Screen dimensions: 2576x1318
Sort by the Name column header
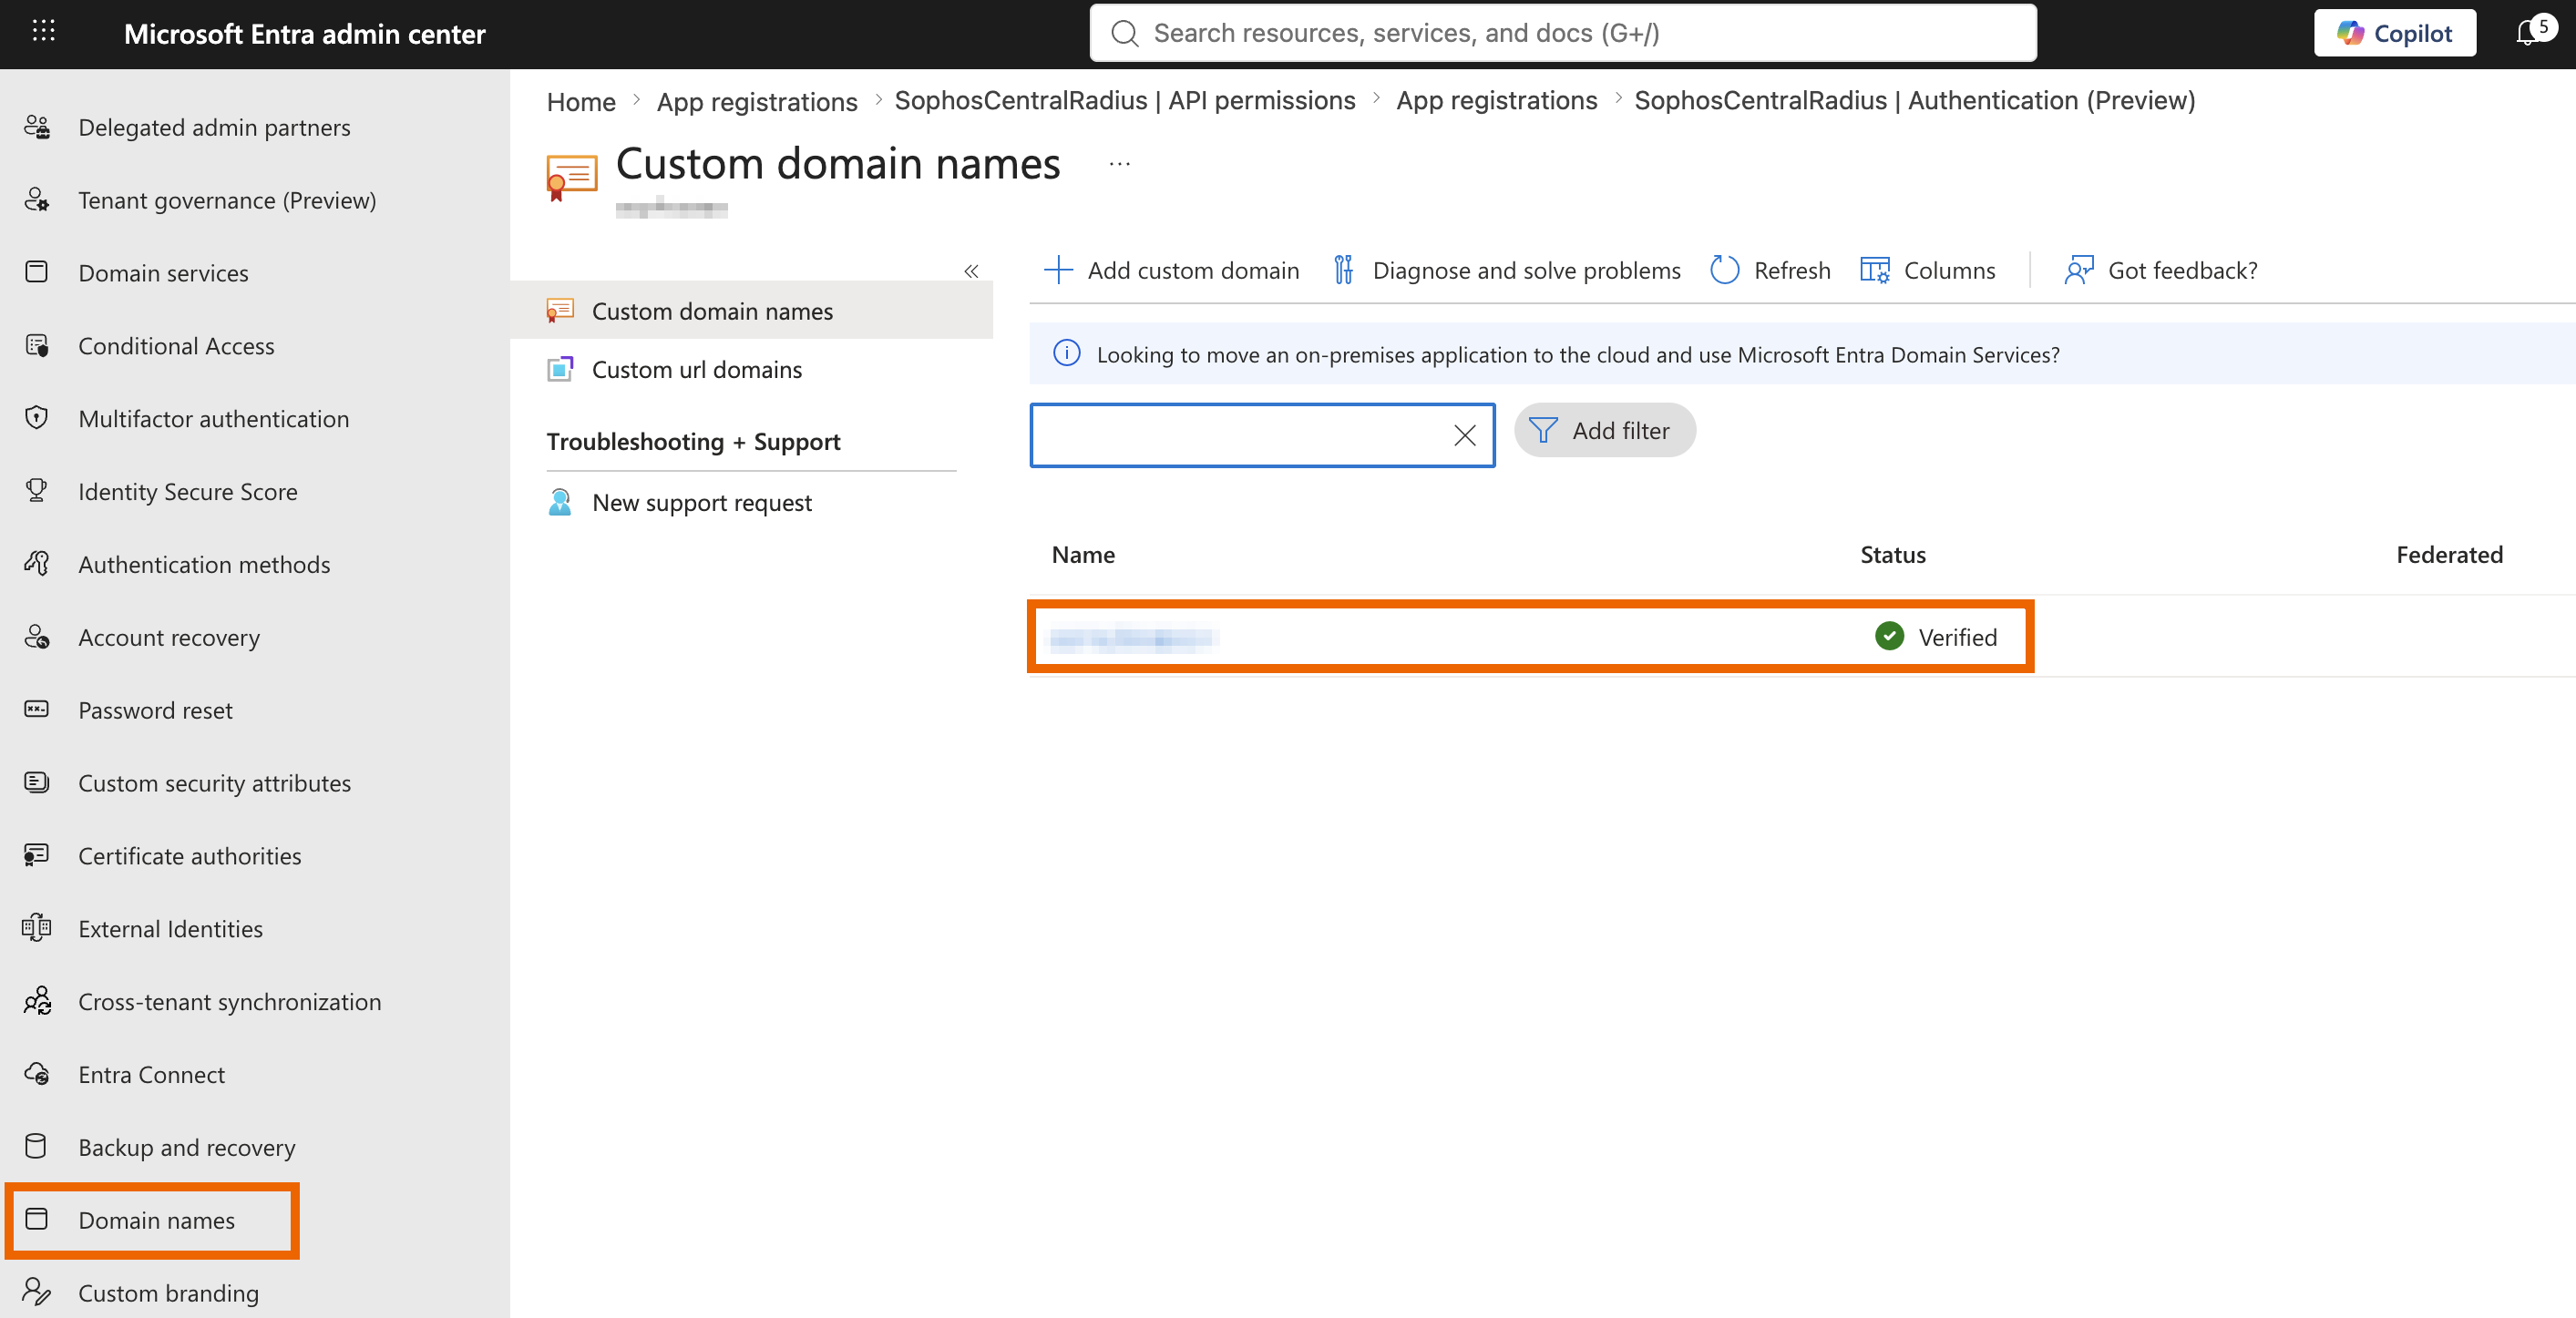coord(1083,555)
